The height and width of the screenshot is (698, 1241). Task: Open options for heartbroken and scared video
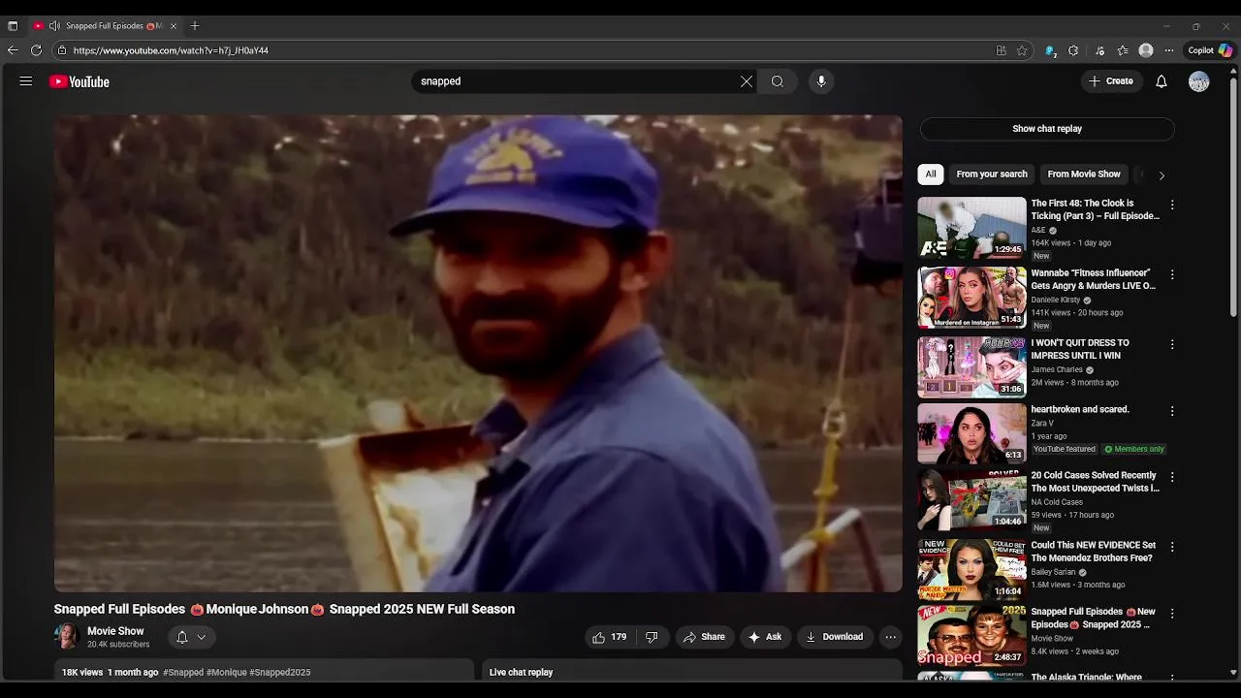(1172, 411)
